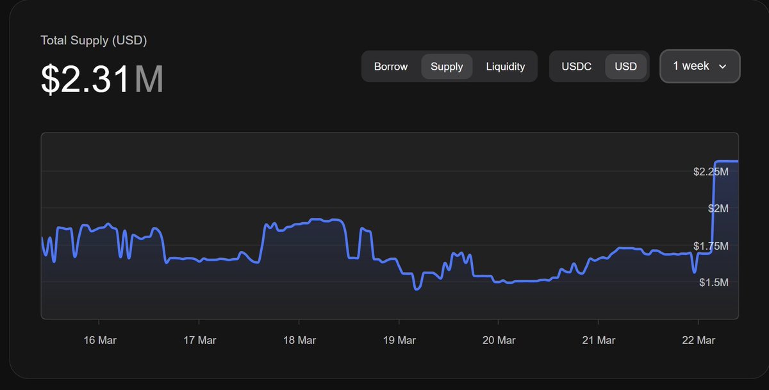
Task: Click the 17 Mar axis label
Action: click(199, 340)
